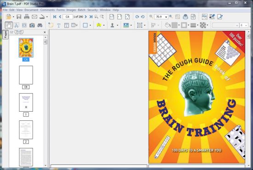253x170 pixels.
Task: Click the Edit content pencil icon
Action: click(x=220, y=17)
